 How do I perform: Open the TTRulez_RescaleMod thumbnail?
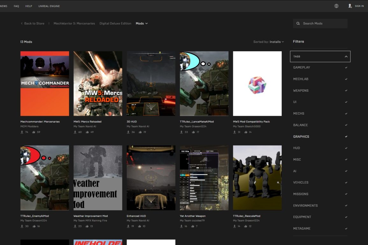257,178
